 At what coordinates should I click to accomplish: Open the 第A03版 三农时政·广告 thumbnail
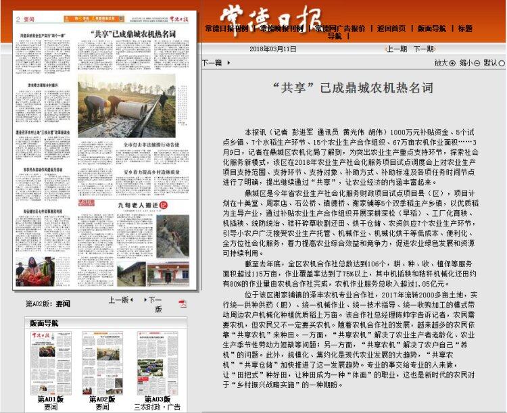point(158,363)
